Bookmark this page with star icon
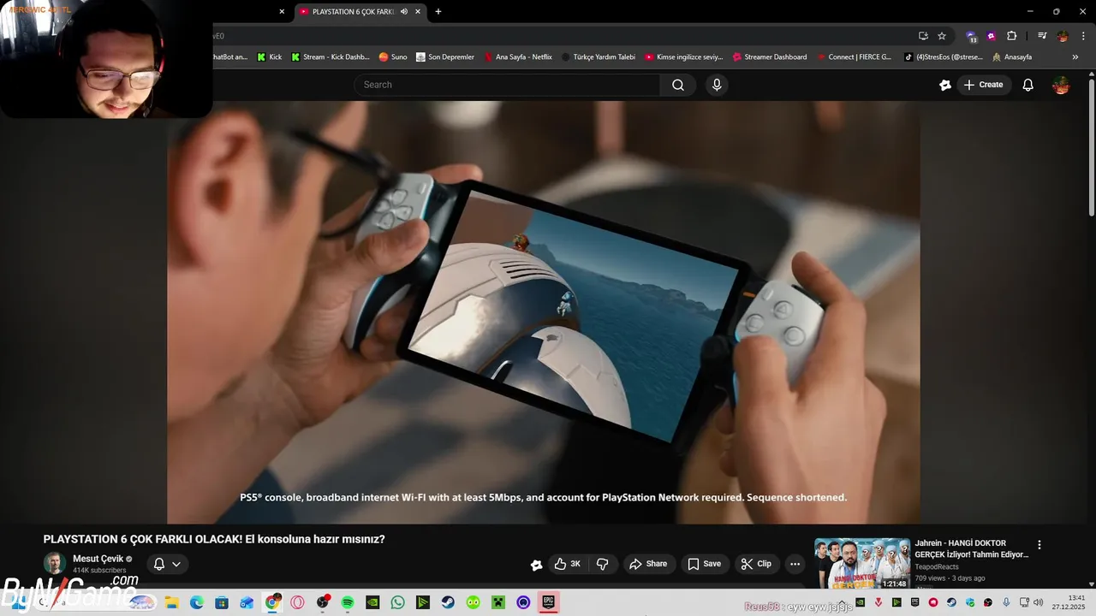 coord(942,36)
